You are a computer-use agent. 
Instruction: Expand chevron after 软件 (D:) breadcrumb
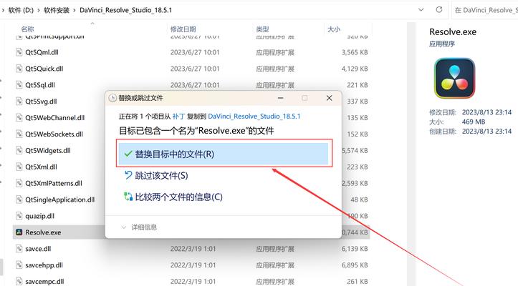(x=39, y=10)
